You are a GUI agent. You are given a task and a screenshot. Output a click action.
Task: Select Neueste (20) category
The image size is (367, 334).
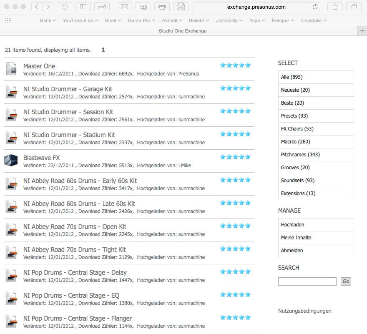316,90
